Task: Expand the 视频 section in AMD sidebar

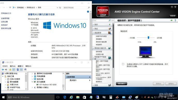Action: [x=93, y=85]
